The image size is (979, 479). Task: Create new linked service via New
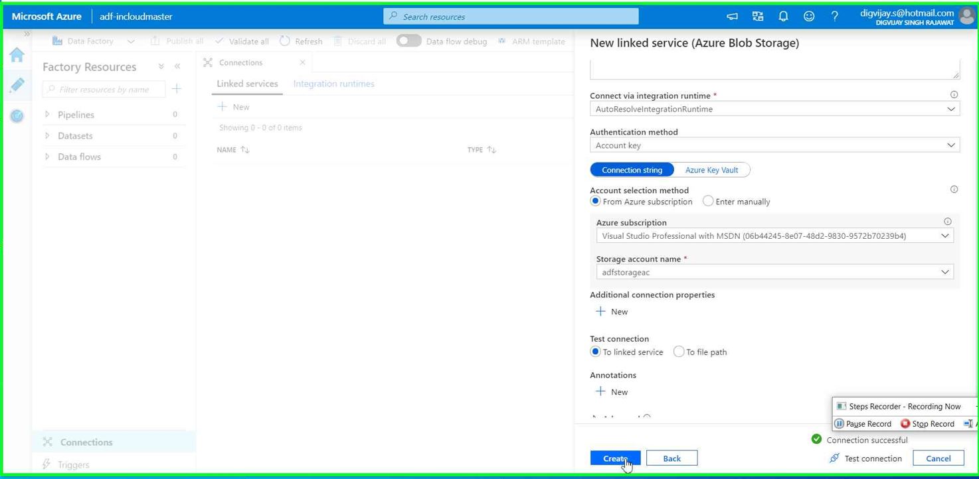(x=233, y=107)
